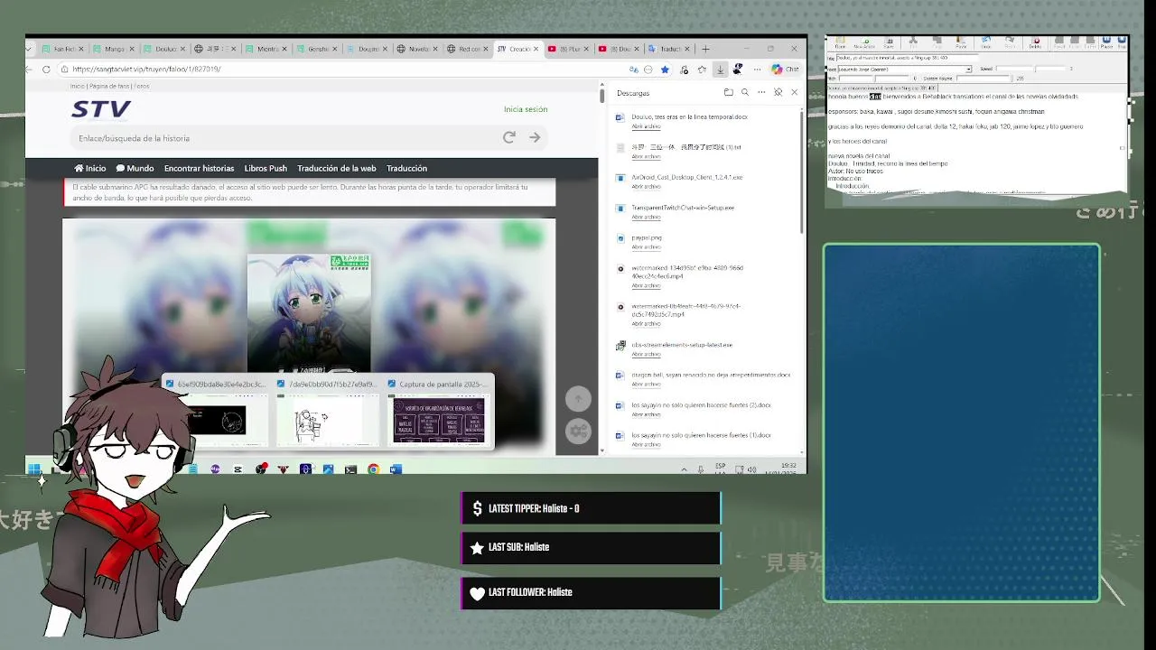Screen dimensions: 1156x650
Task: Click the STV search bar reload icon
Action: click(x=509, y=137)
